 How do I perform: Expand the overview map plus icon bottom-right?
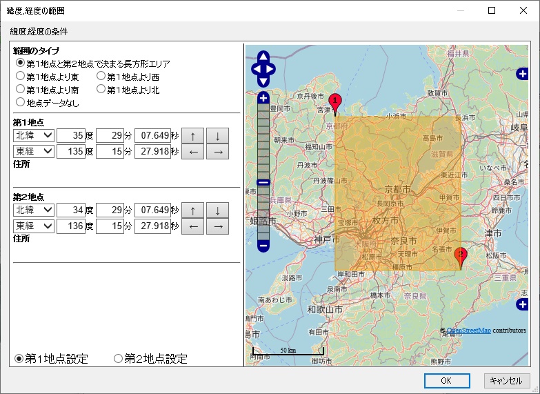(x=523, y=304)
